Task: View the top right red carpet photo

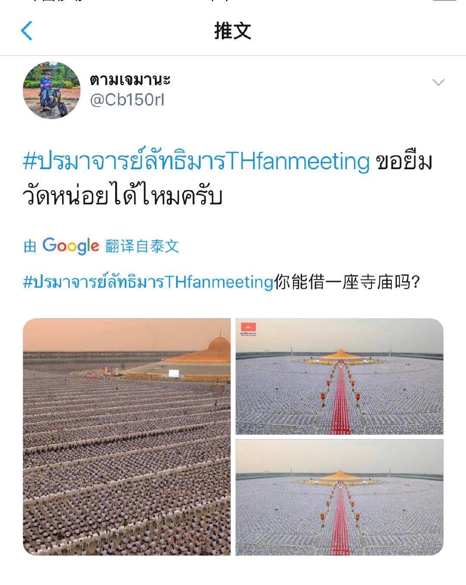Action: click(x=340, y=376)
